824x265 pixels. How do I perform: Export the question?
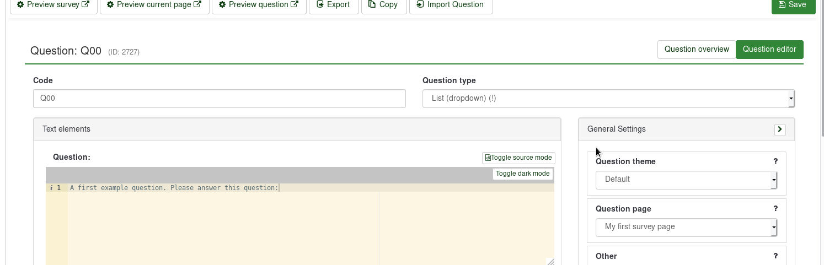tap(334, 5)
